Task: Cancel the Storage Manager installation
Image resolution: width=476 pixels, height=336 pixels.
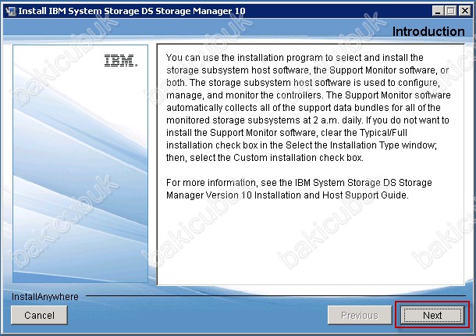Action: click(39, 315)
